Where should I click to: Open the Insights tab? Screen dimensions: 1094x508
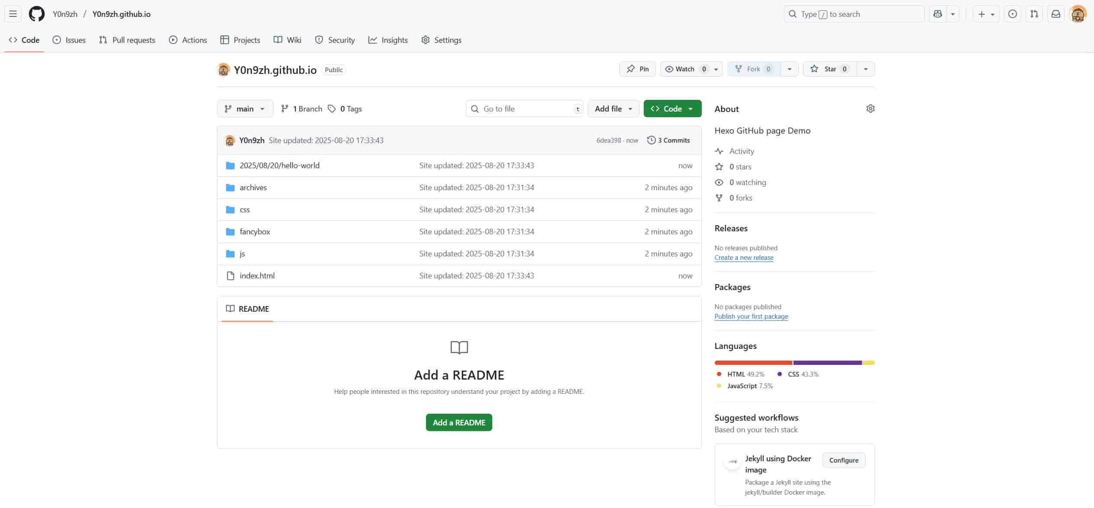pyautogui.click(x=388, y=40)
